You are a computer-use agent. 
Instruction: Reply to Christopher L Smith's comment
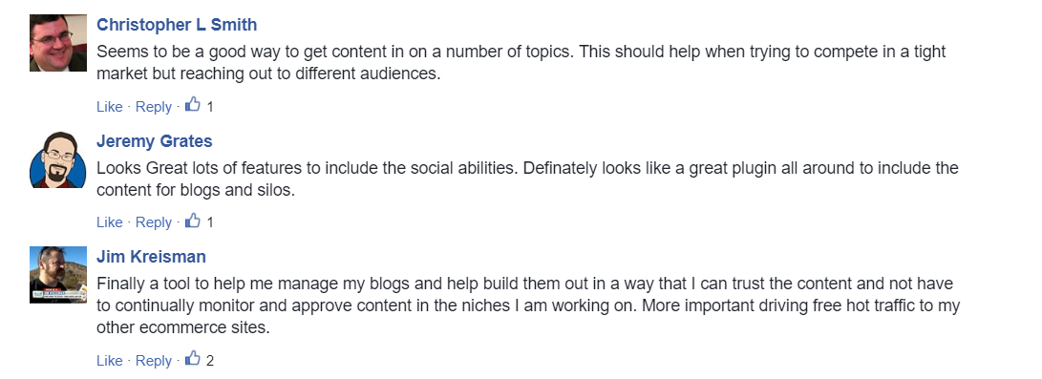tap(154, 107)
